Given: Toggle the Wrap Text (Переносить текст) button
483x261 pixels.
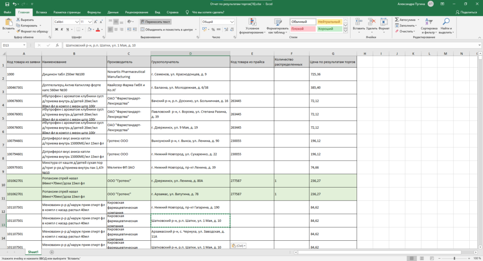Looking at the screenshot, I should (156, 22).
